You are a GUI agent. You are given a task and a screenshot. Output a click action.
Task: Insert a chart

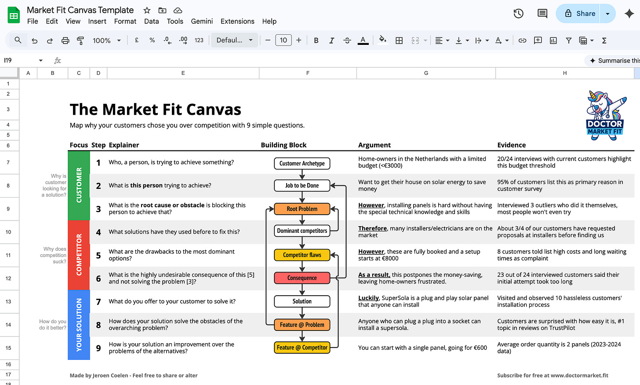tap(553, 40)
